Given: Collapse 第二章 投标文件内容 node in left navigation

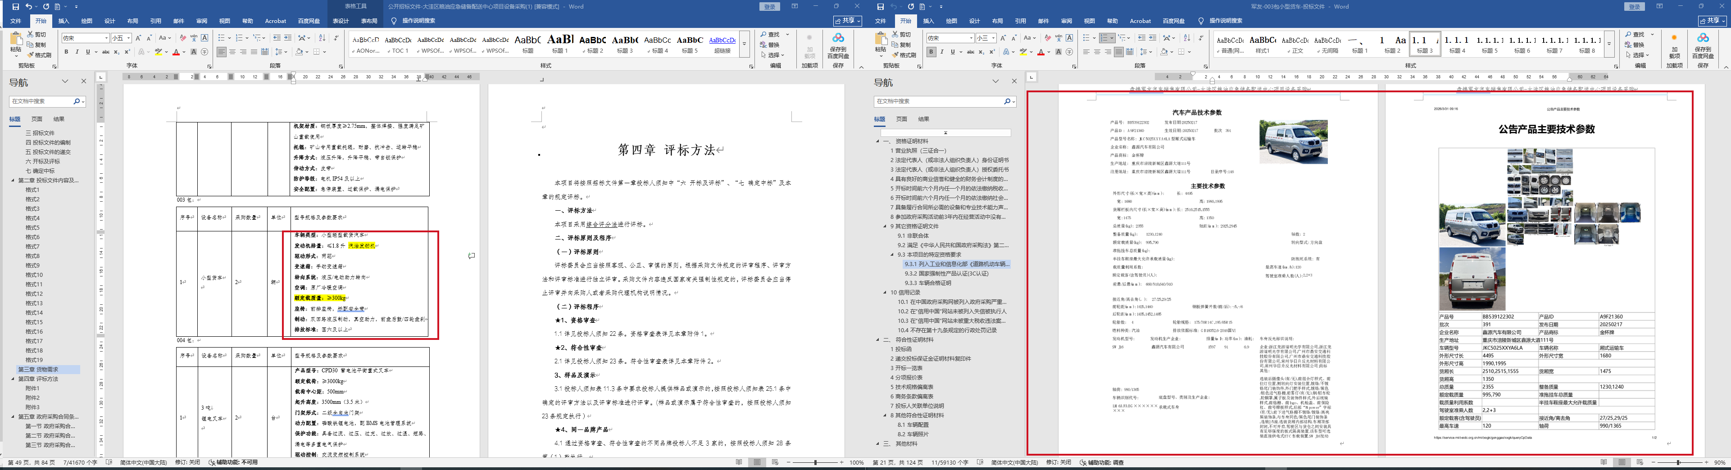Looking at the screenshot, I should pos(13,181).
